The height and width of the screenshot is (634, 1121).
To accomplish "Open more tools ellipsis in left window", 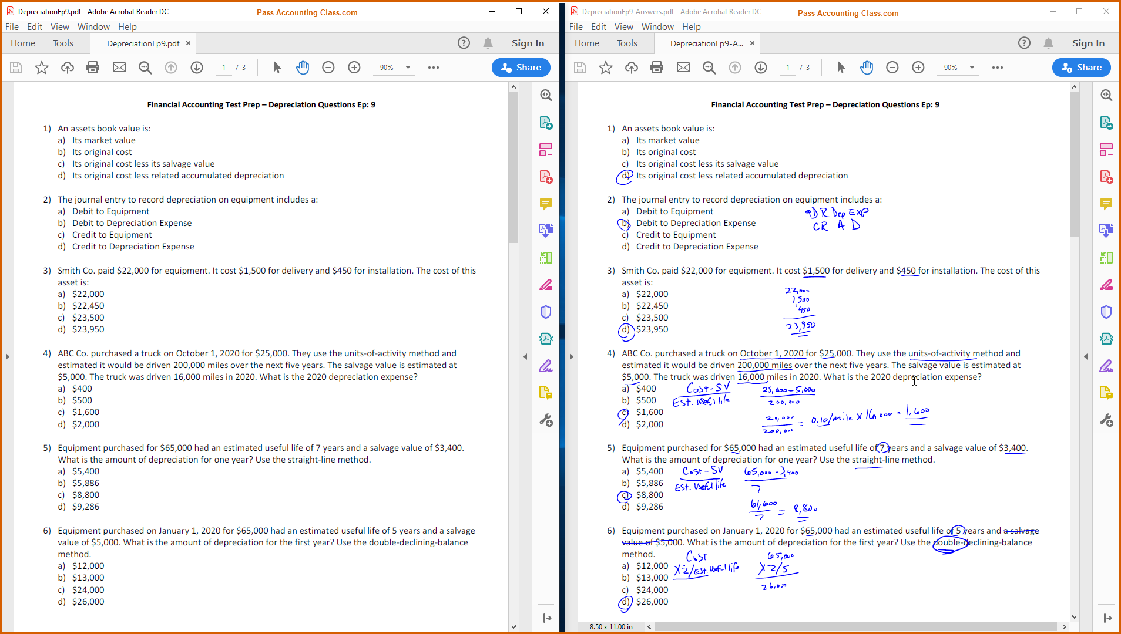I will point(434,68).
